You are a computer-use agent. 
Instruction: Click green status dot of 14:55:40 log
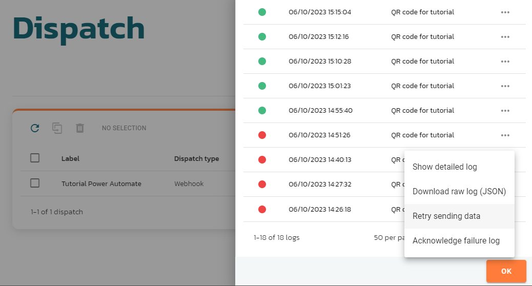(262, 111)
